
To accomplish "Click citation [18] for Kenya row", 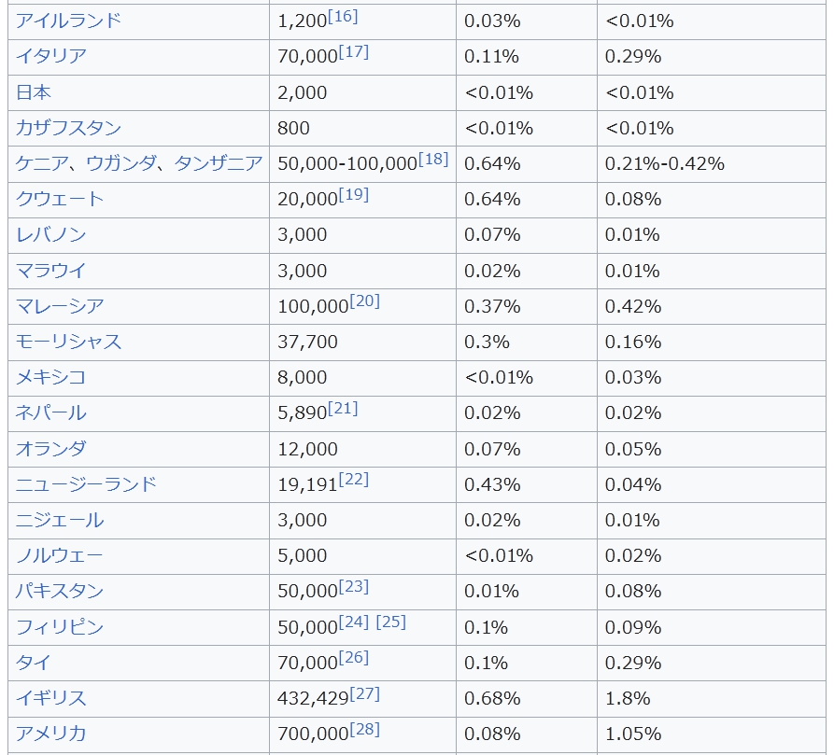I will (x=433, y=160).
